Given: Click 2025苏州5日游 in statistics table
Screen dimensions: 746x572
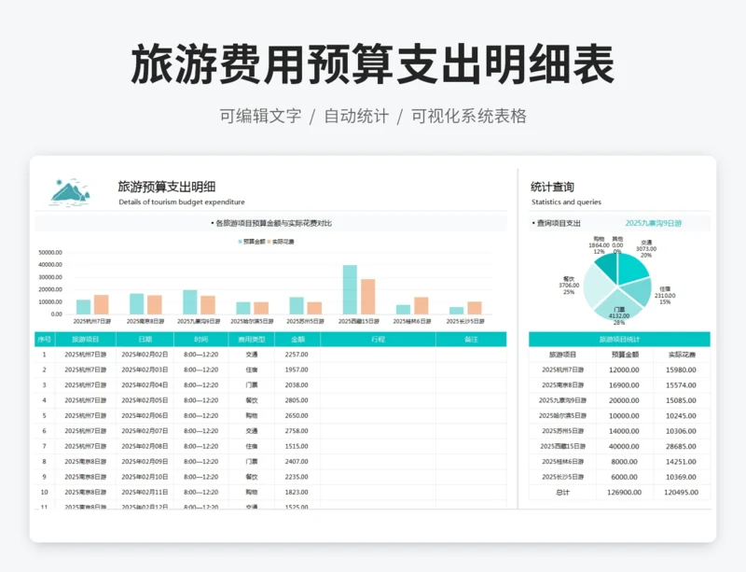Looking at the screenshot, I should point(563,430).
